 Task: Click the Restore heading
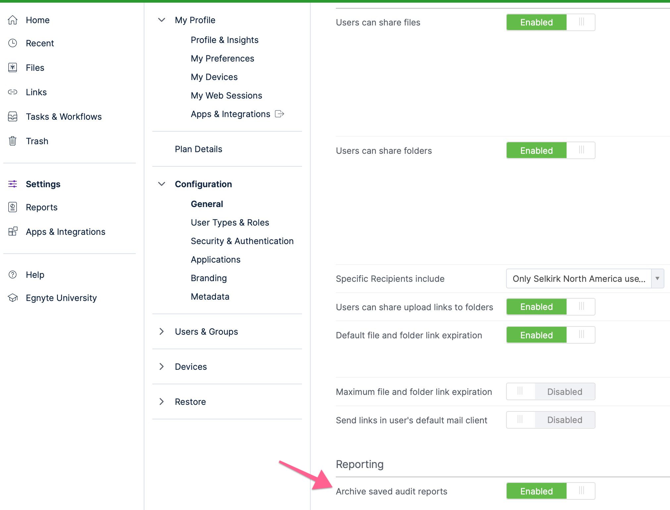coord(190,402)
